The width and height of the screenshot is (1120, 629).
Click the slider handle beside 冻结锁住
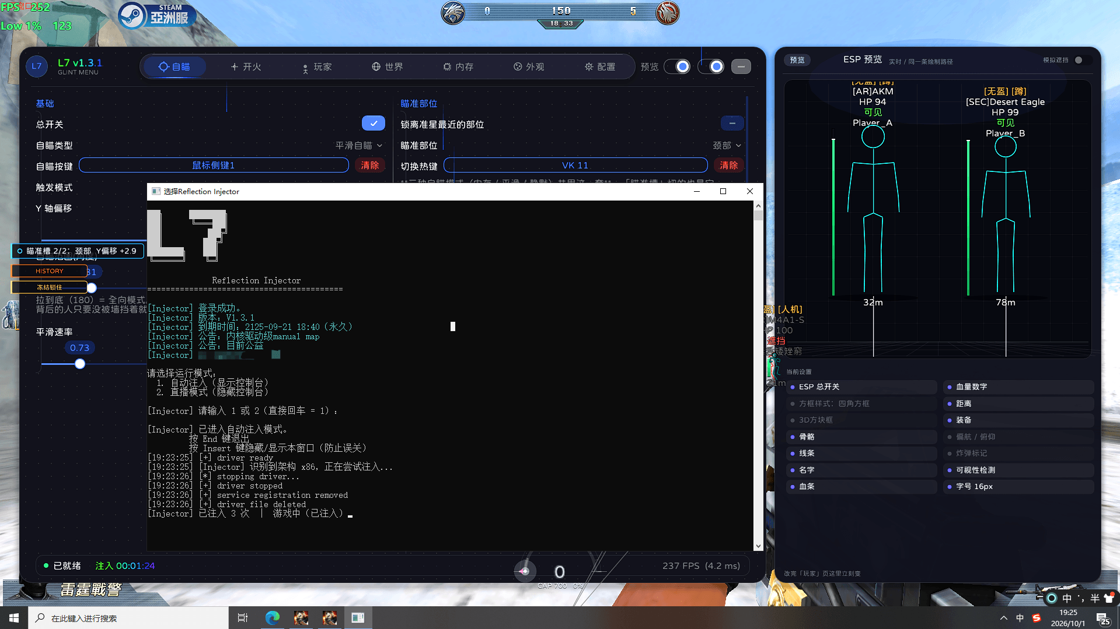(92, 288)
